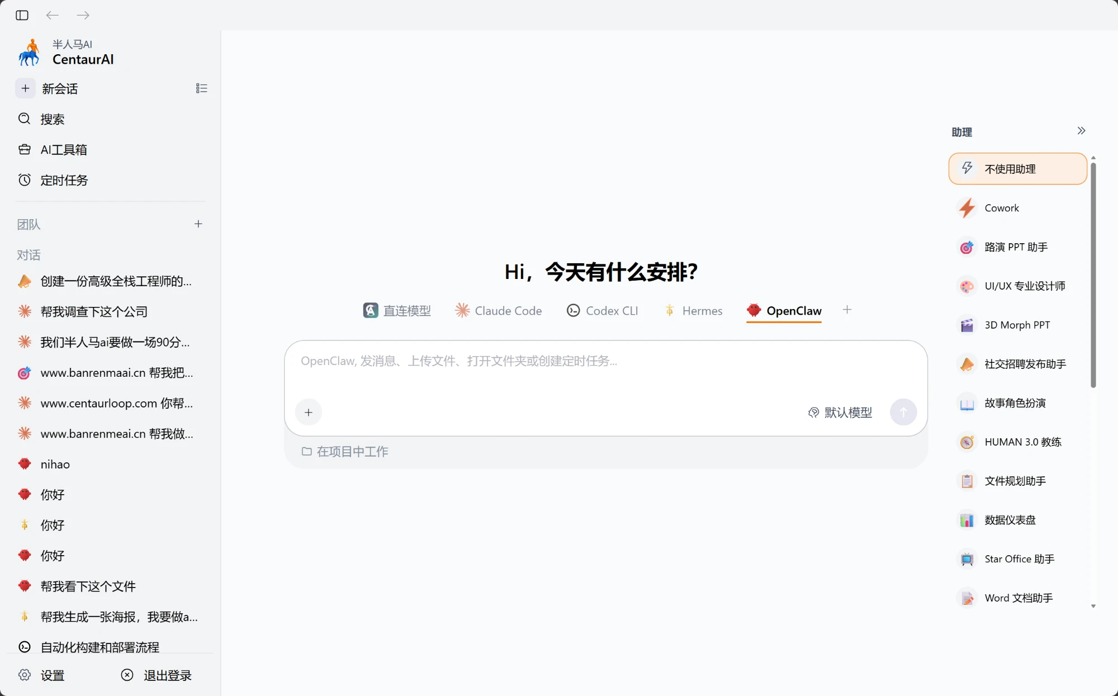Screen dimensions: 1118x696
Task: Select 文件规划助手 assistant
Action: point(1018,481)
